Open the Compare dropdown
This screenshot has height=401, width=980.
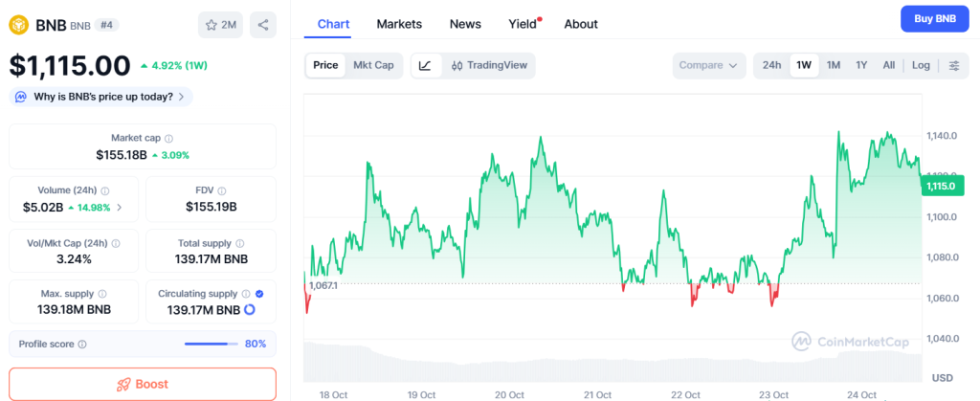click(x=709, y=66)
